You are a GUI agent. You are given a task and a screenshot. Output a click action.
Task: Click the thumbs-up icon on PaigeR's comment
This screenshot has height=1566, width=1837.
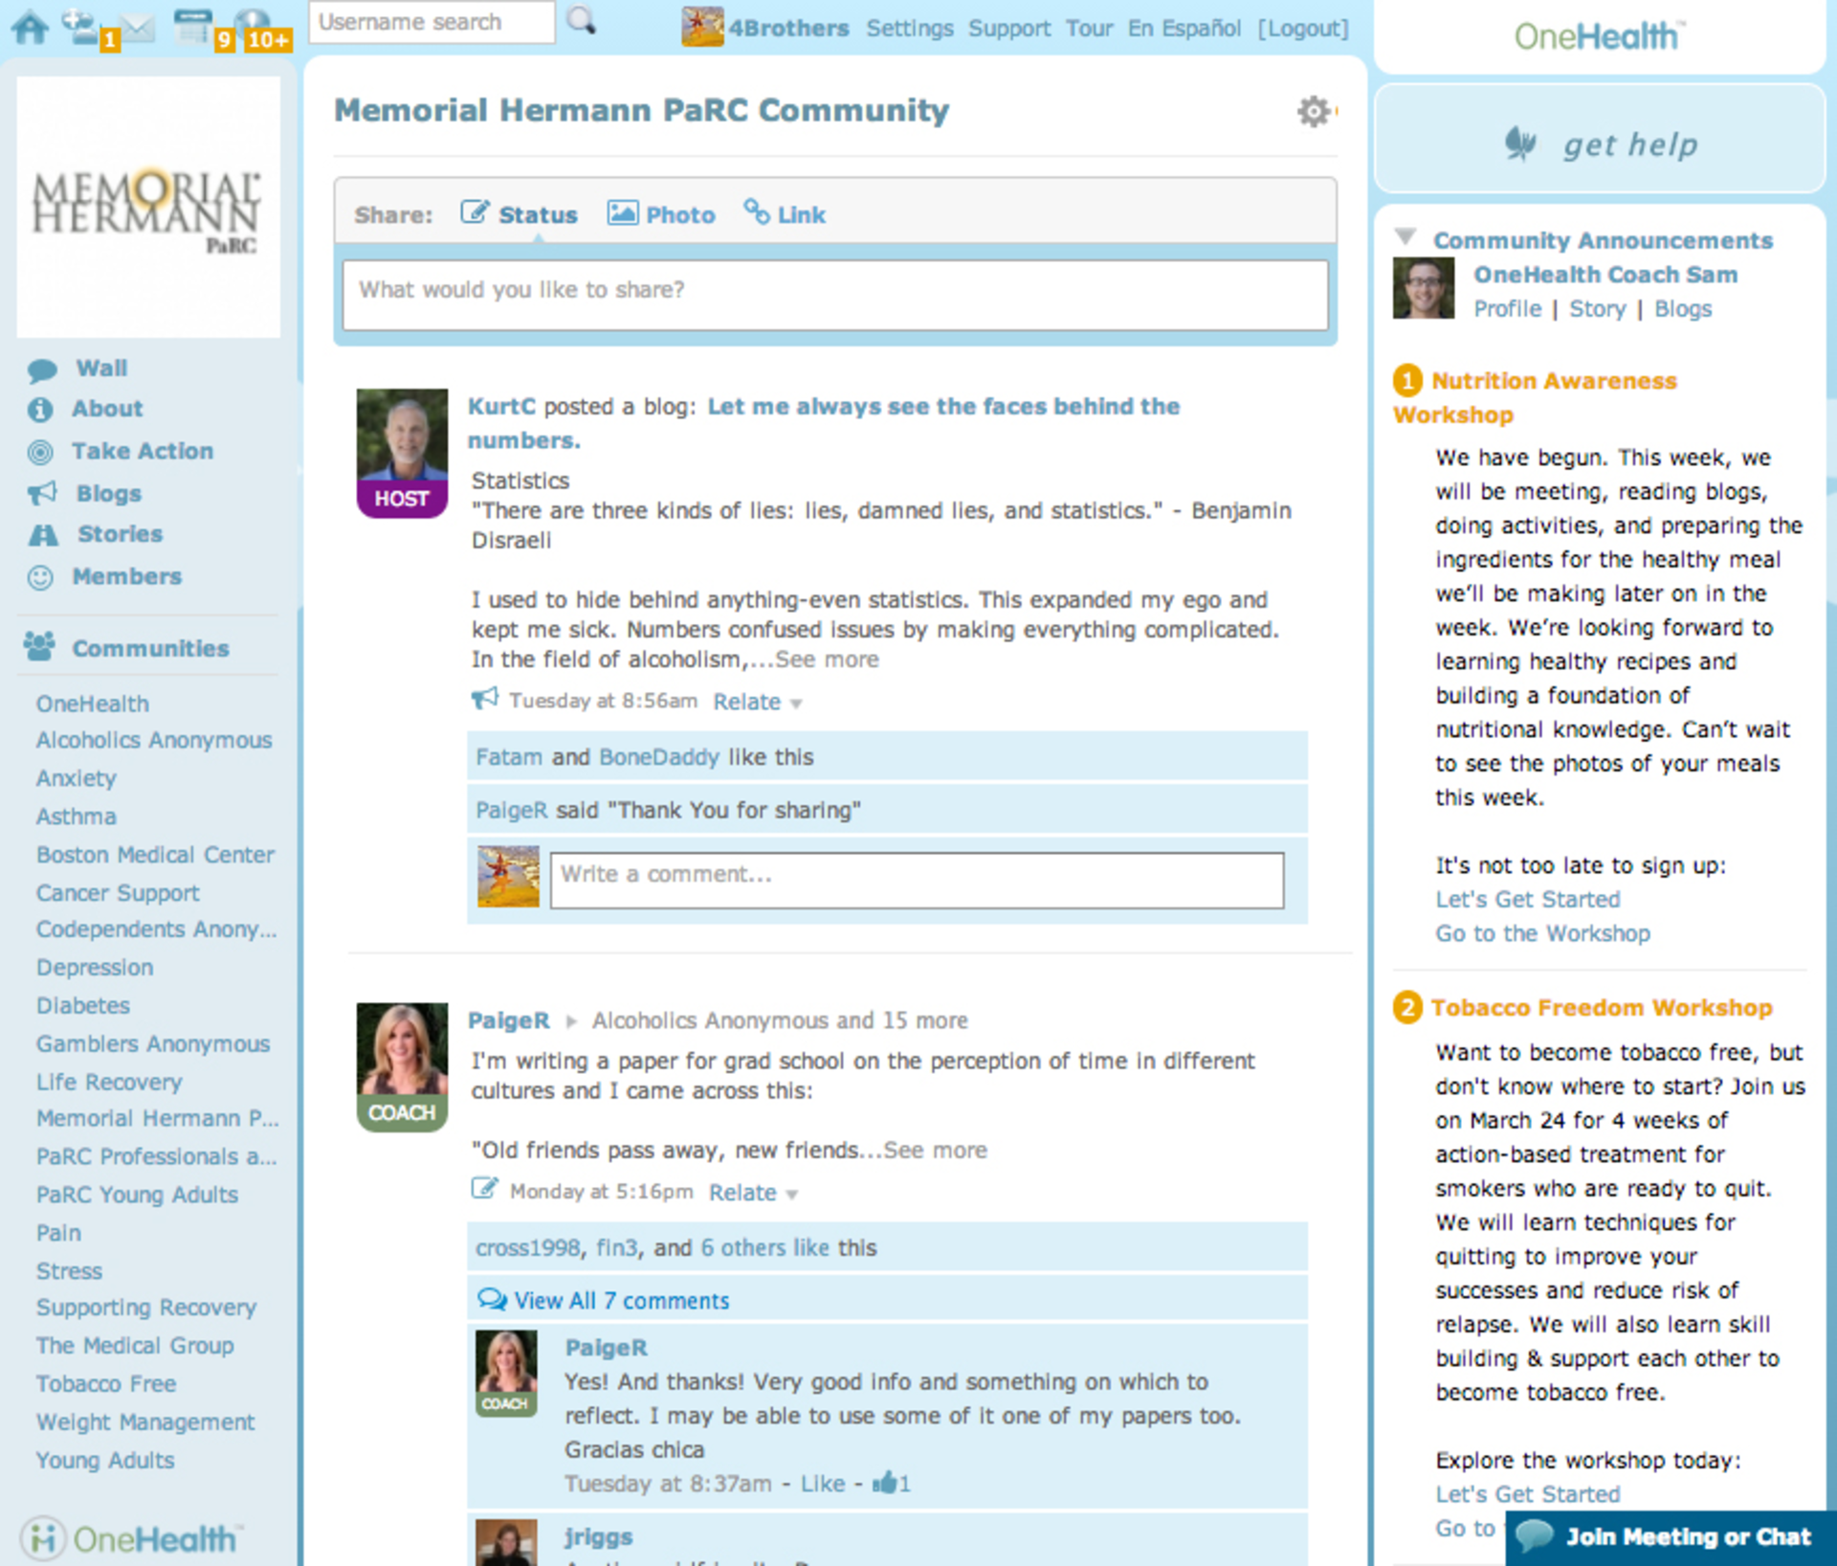click(884, 1483)
